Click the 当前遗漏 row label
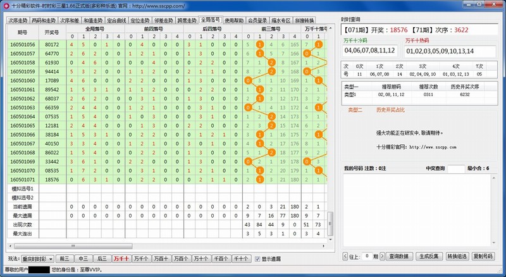 point(23,207)
